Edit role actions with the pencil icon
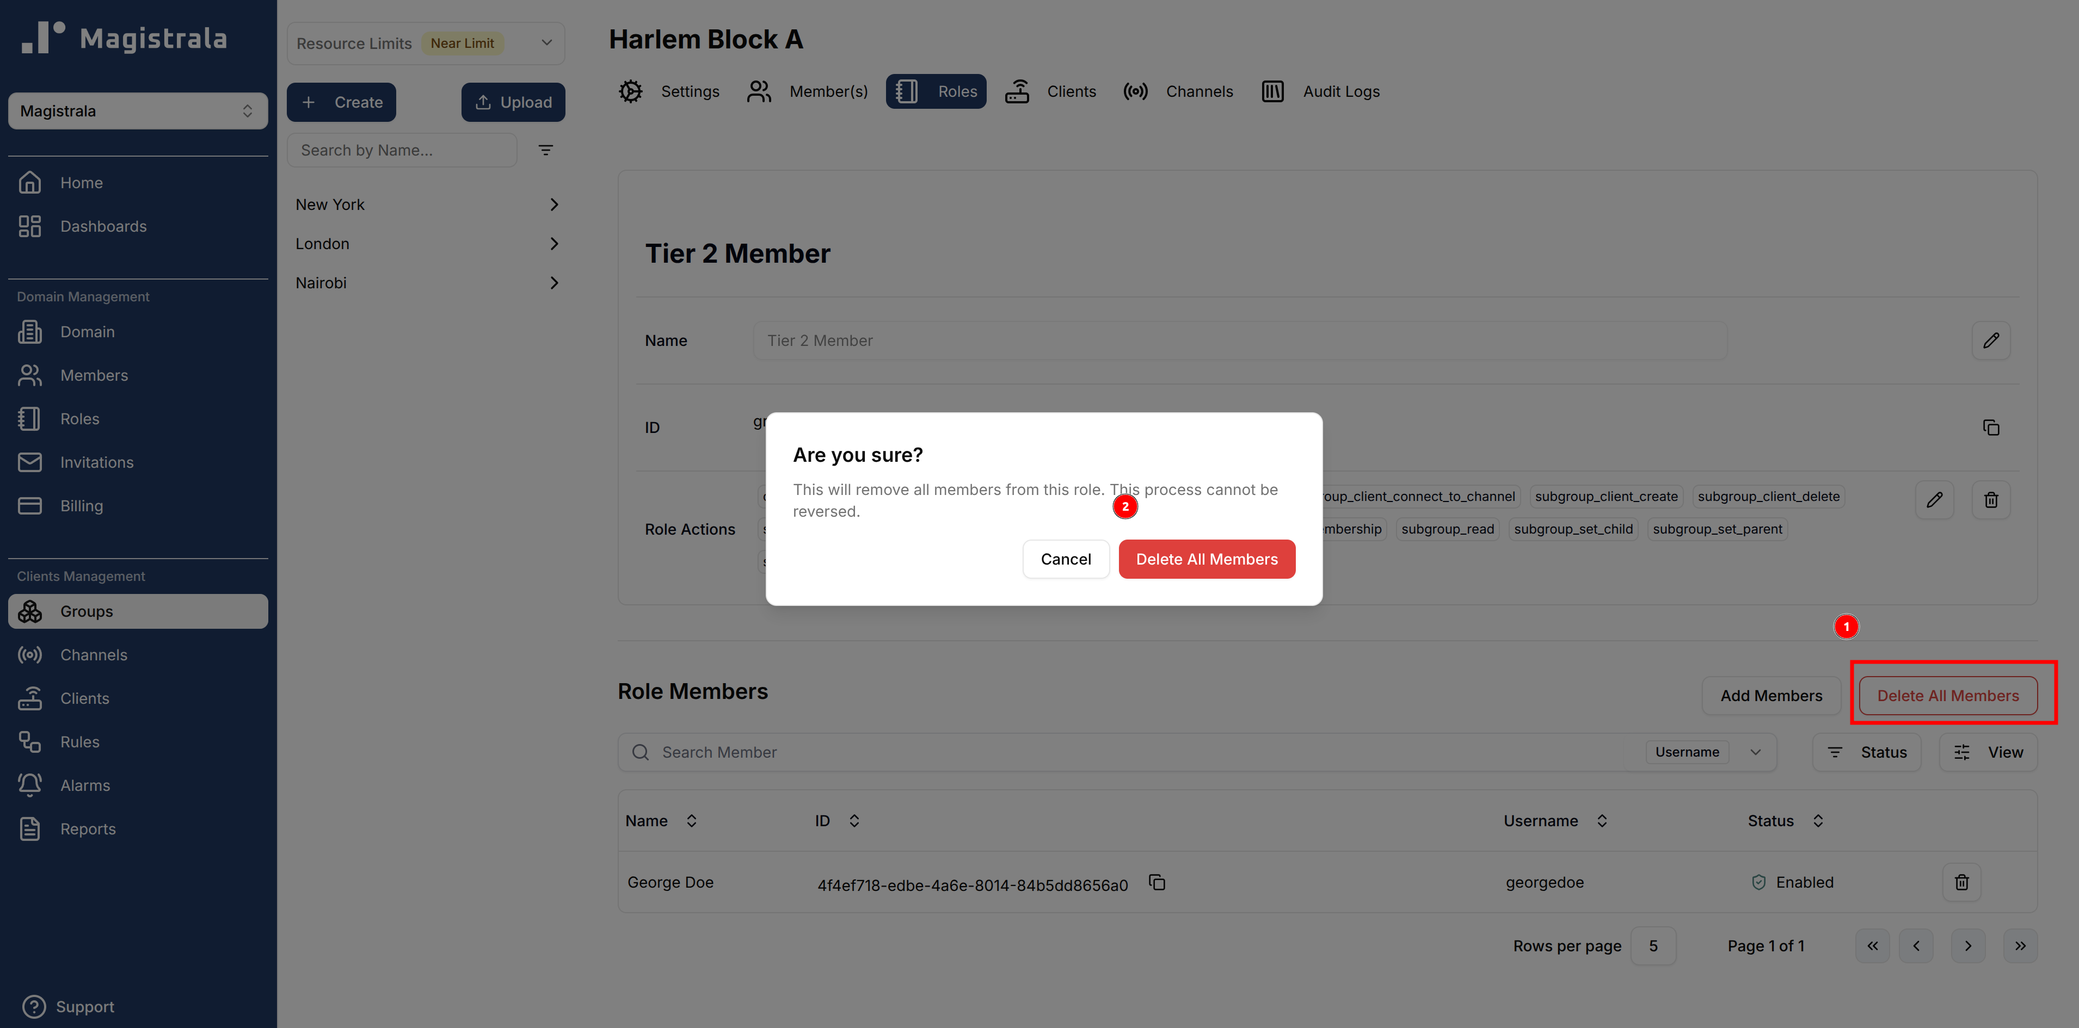 1934,500
